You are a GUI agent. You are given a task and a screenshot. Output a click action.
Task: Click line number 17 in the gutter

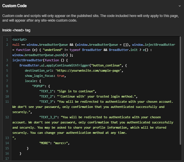[x=7, y=159]
